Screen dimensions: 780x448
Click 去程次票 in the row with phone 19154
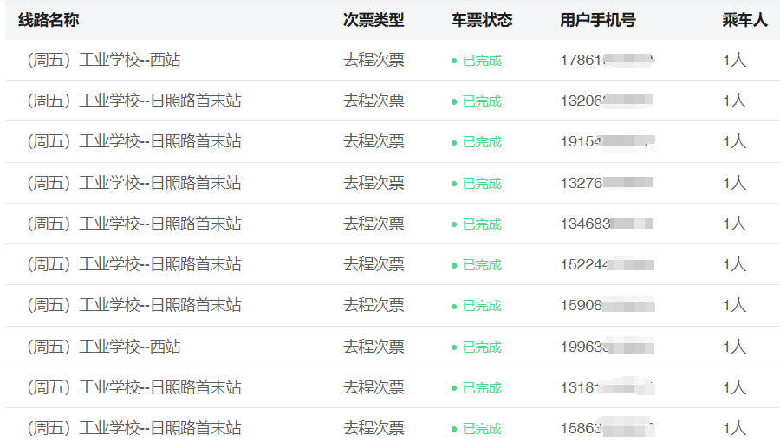coord(374,142)
